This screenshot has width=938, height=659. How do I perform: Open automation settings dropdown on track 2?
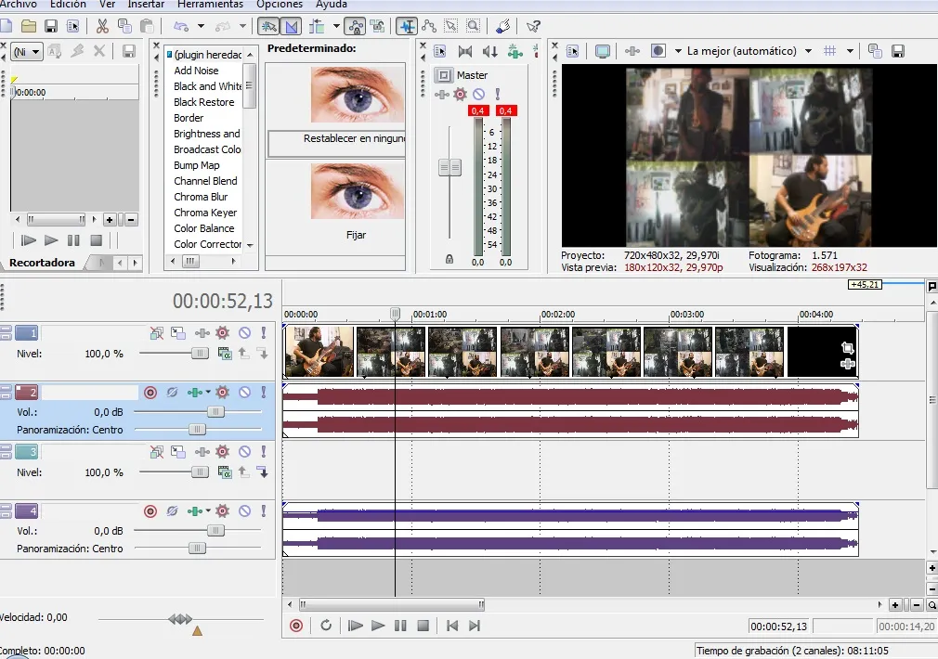[x=208, y=393]
